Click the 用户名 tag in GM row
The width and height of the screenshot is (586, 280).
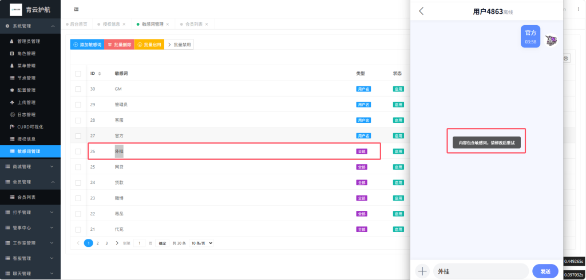point(363,89)
